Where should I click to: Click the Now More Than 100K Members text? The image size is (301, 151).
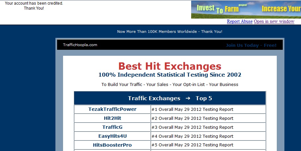click(x=170, y=32)
